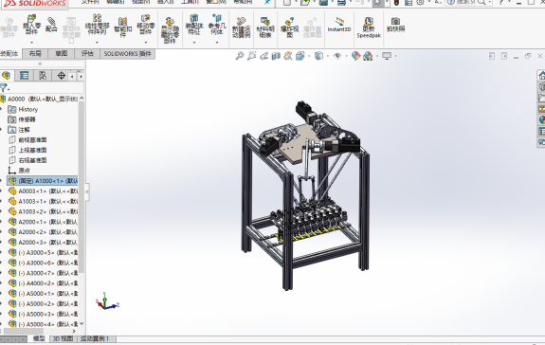The width and height of the screenshot is (545, 345).
Task: Switch to the Model (模型) bottom tab
Action: pyautogui.click(x=39, y=338)
